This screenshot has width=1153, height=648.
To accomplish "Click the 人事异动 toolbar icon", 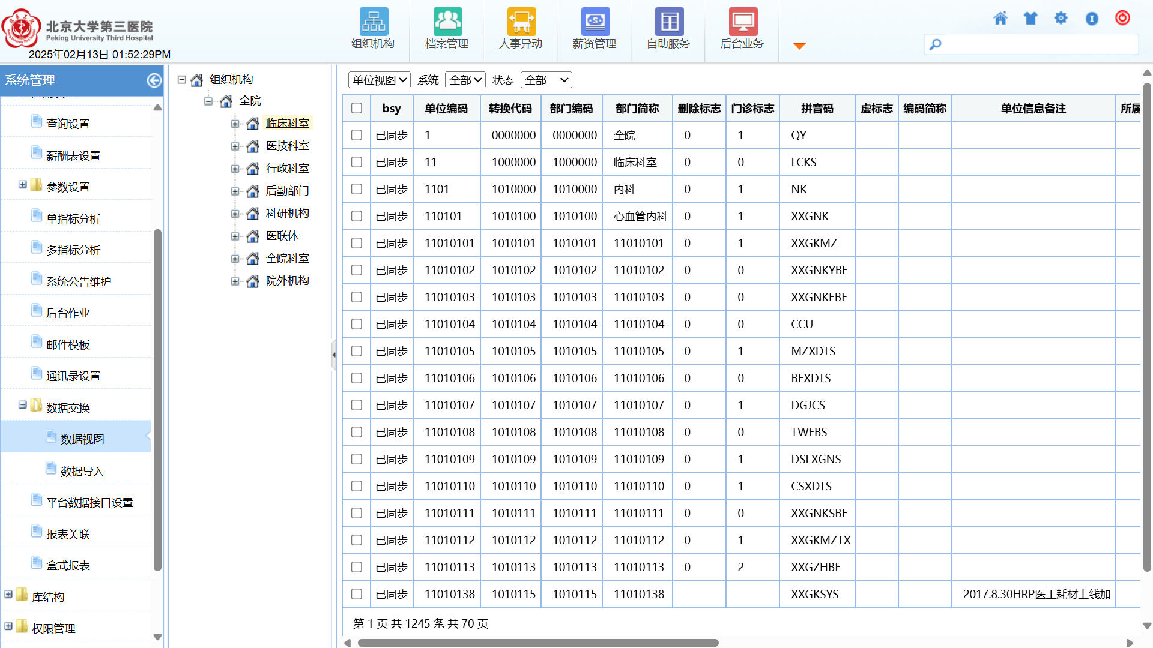I will coord(521,22).
